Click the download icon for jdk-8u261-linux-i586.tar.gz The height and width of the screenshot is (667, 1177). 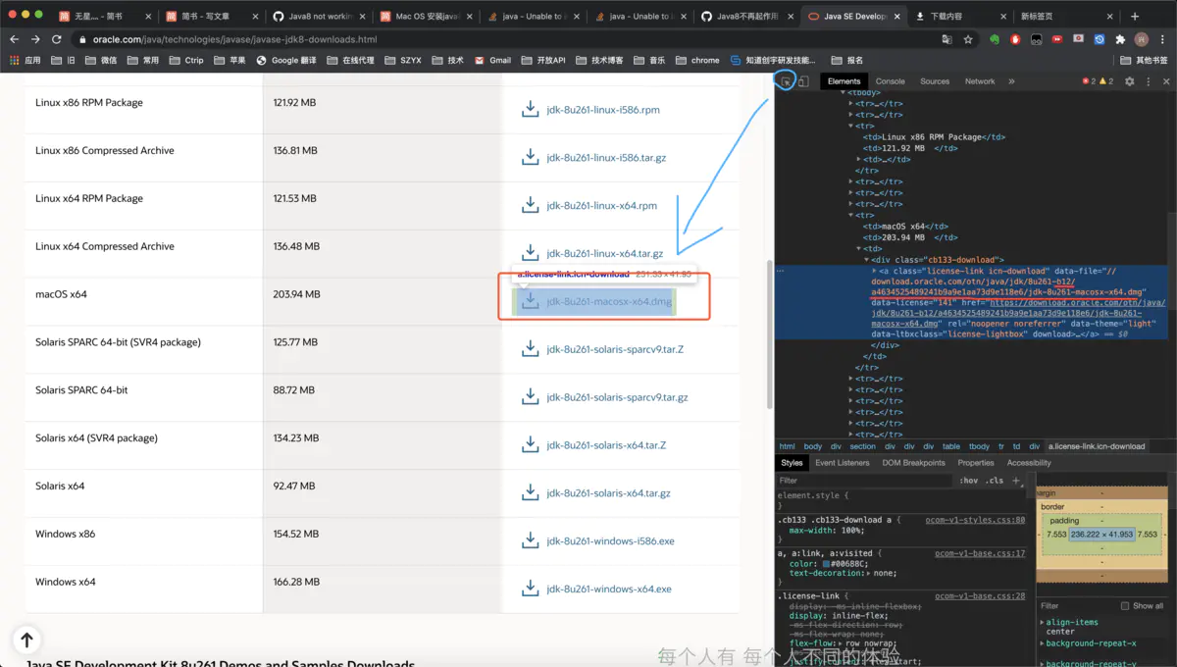click(531, 157)
